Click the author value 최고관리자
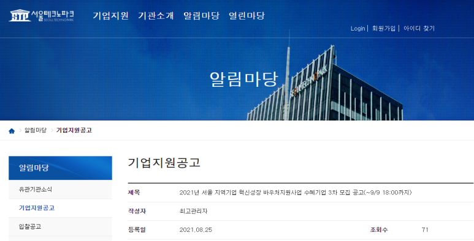 (194, 211)
